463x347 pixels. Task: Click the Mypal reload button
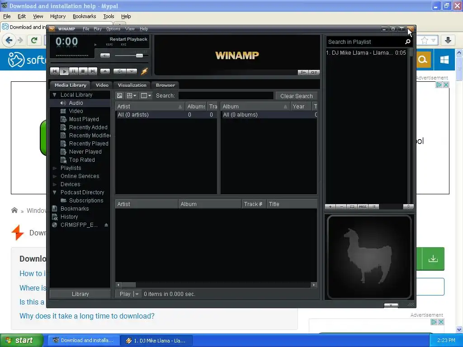34,40
